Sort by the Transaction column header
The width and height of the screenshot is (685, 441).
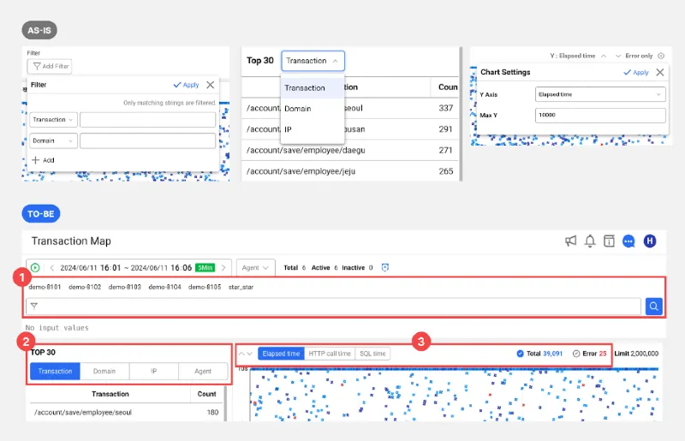pyautogui.click(x=110, y=394)
